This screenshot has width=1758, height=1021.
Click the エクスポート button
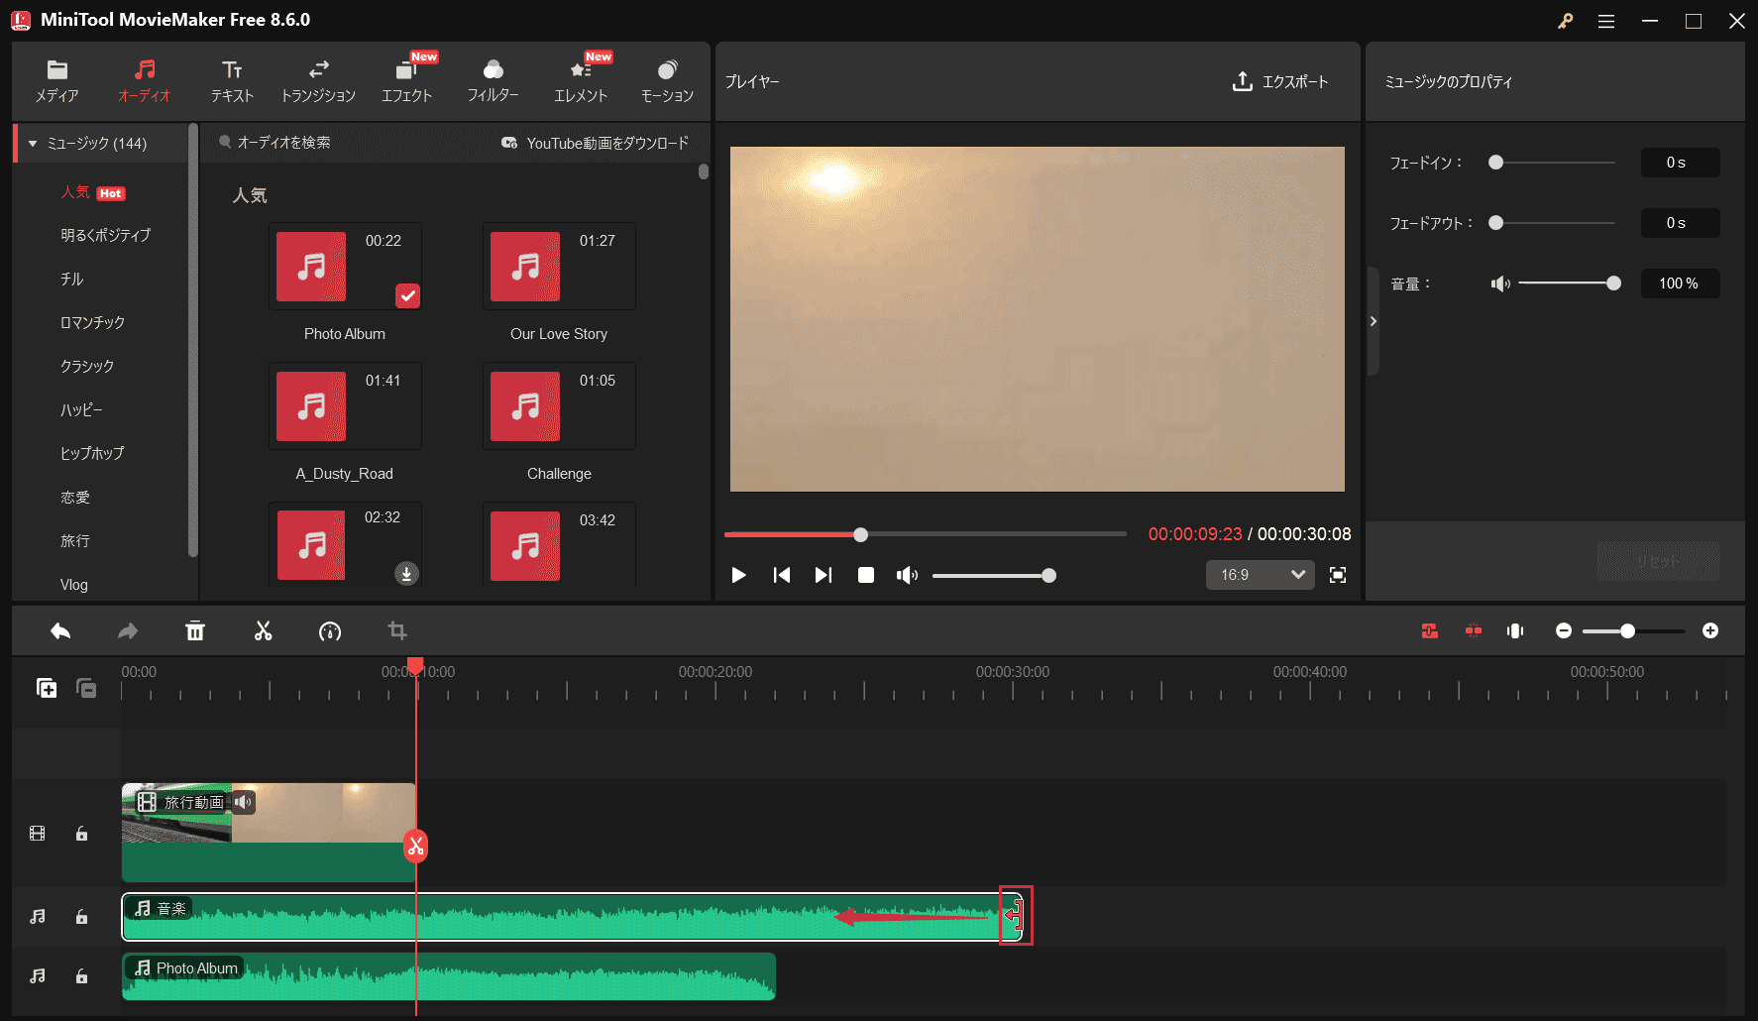point(1281,82)
